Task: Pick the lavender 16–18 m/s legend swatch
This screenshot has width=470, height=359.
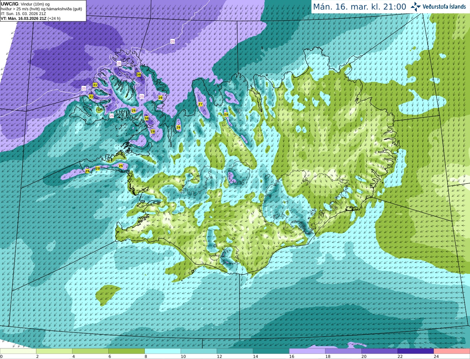Action: (307, 351)
